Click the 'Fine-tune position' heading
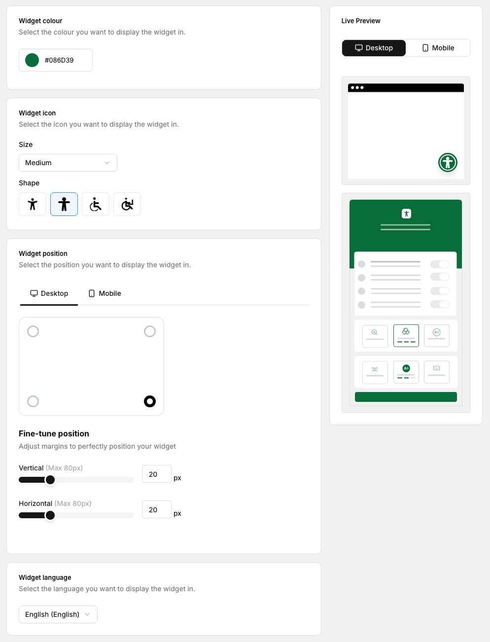 [x=54, y=433]
